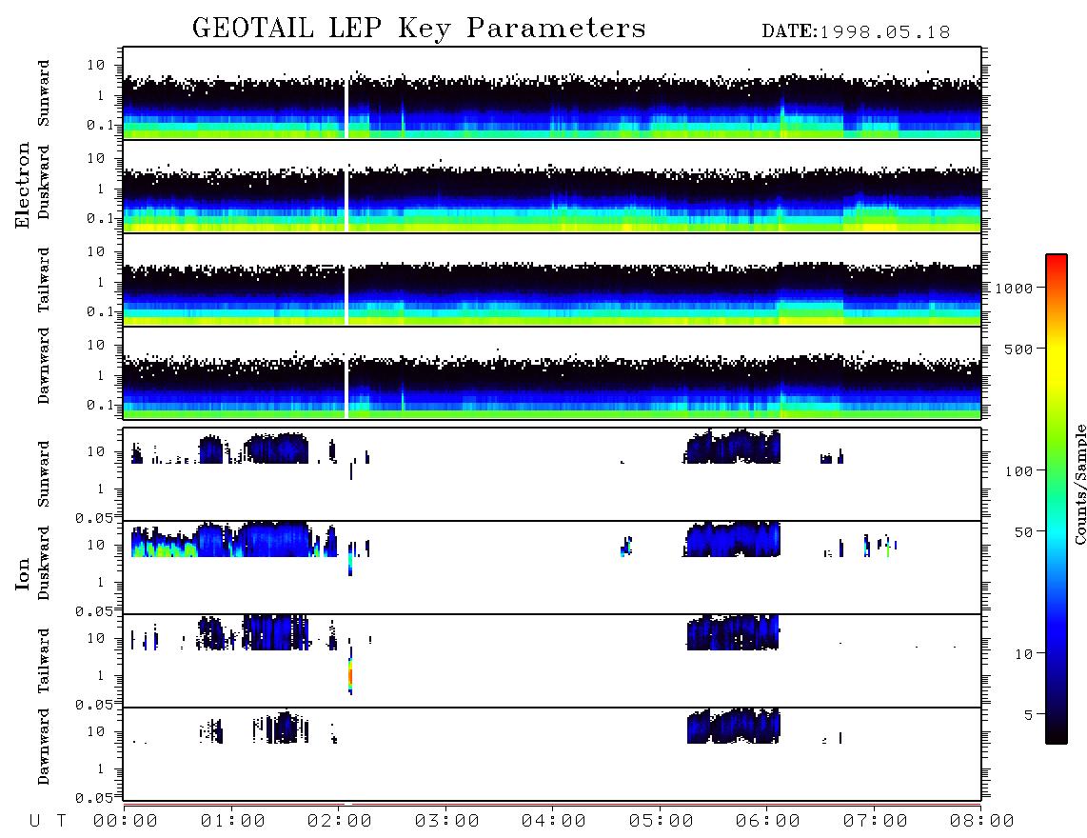Click the "00:00" time tick label

pyautogui.click(x=126, y=821)
